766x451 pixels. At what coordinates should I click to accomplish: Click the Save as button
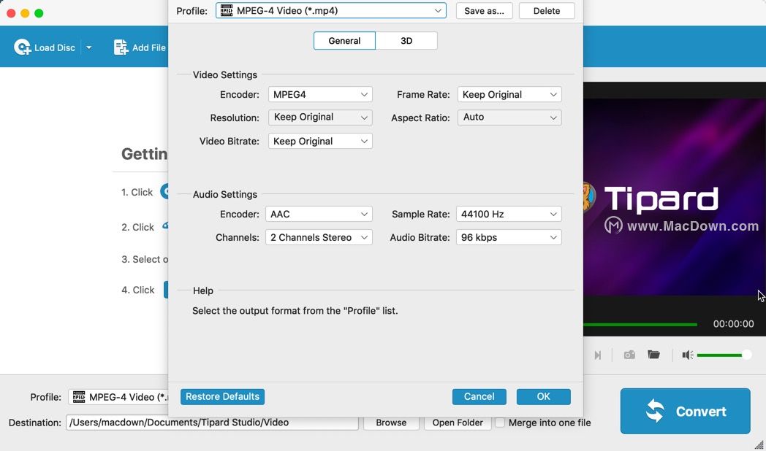coord(484,10)
